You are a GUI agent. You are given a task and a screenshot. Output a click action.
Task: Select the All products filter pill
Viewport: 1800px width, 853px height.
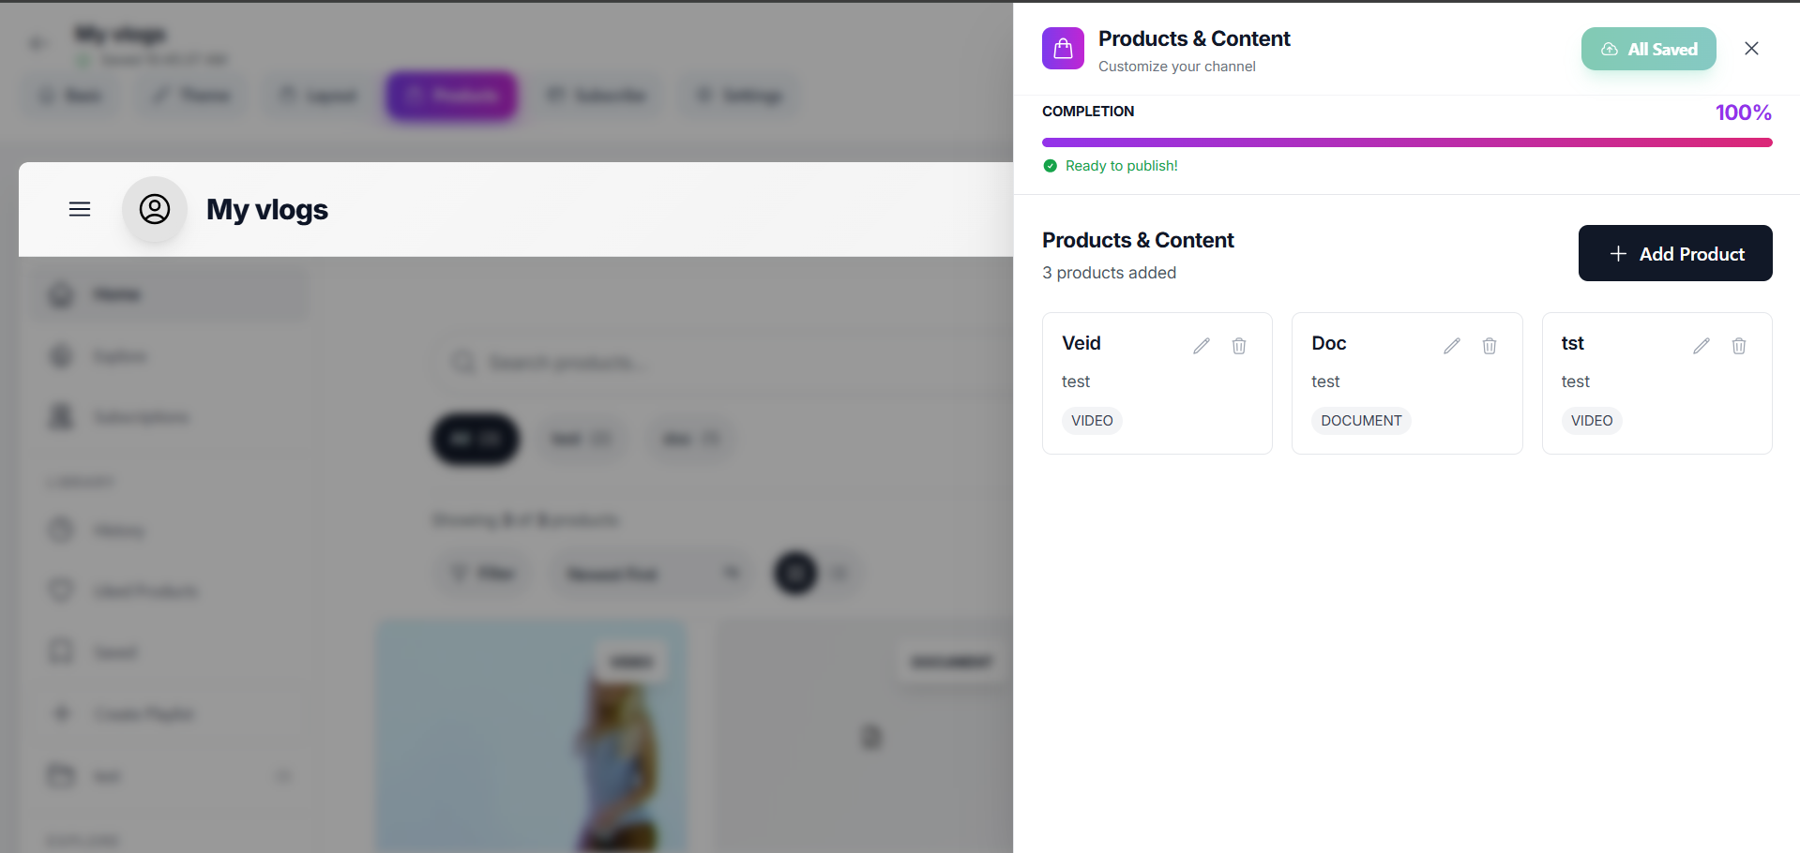[x=475, y=439]
